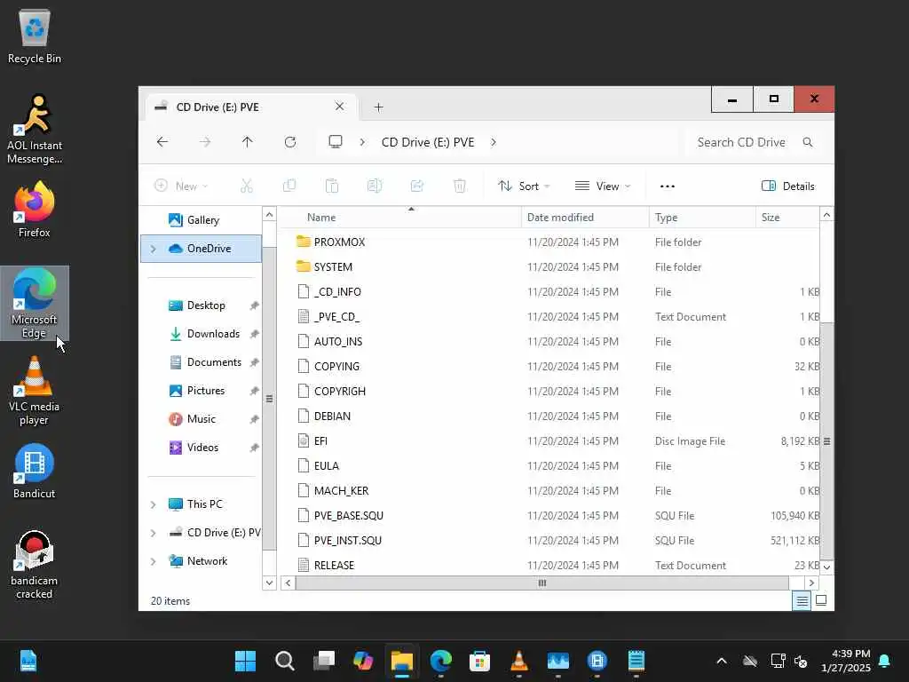Click the PC icon in address bar
This screenshot has width=909, height=682.
coord(335,142)
